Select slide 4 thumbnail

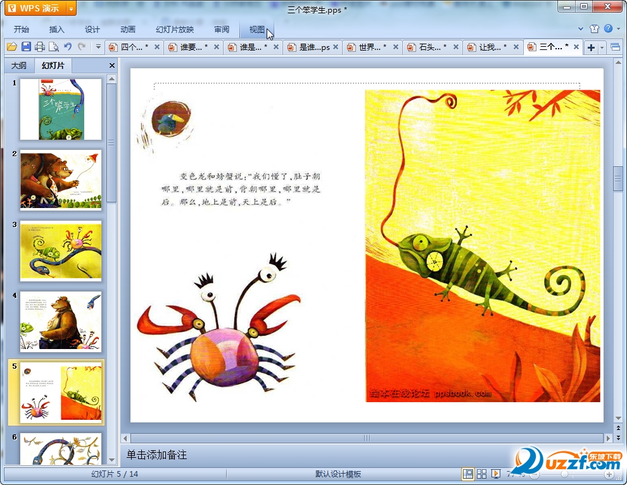pos(61,322)
